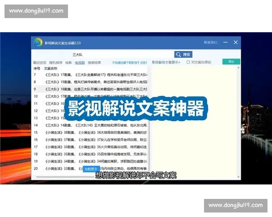Select row 17 《小满生活》36剧集
272x217 pixels.
tap(90, 147)
